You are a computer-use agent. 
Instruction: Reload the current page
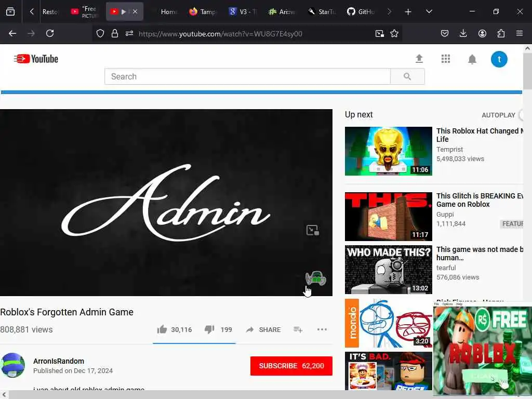pos(50,33)
